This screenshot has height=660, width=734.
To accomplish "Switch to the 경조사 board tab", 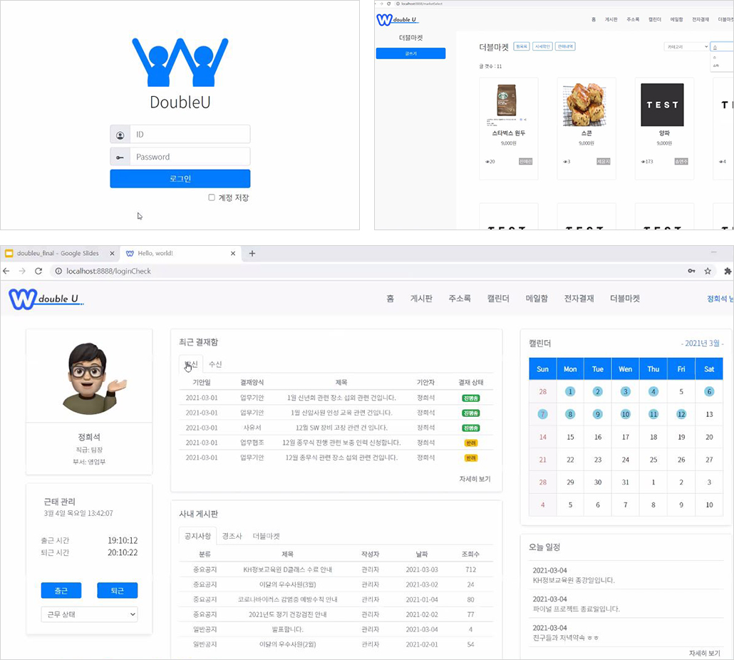I will click(x=232, y=536).
